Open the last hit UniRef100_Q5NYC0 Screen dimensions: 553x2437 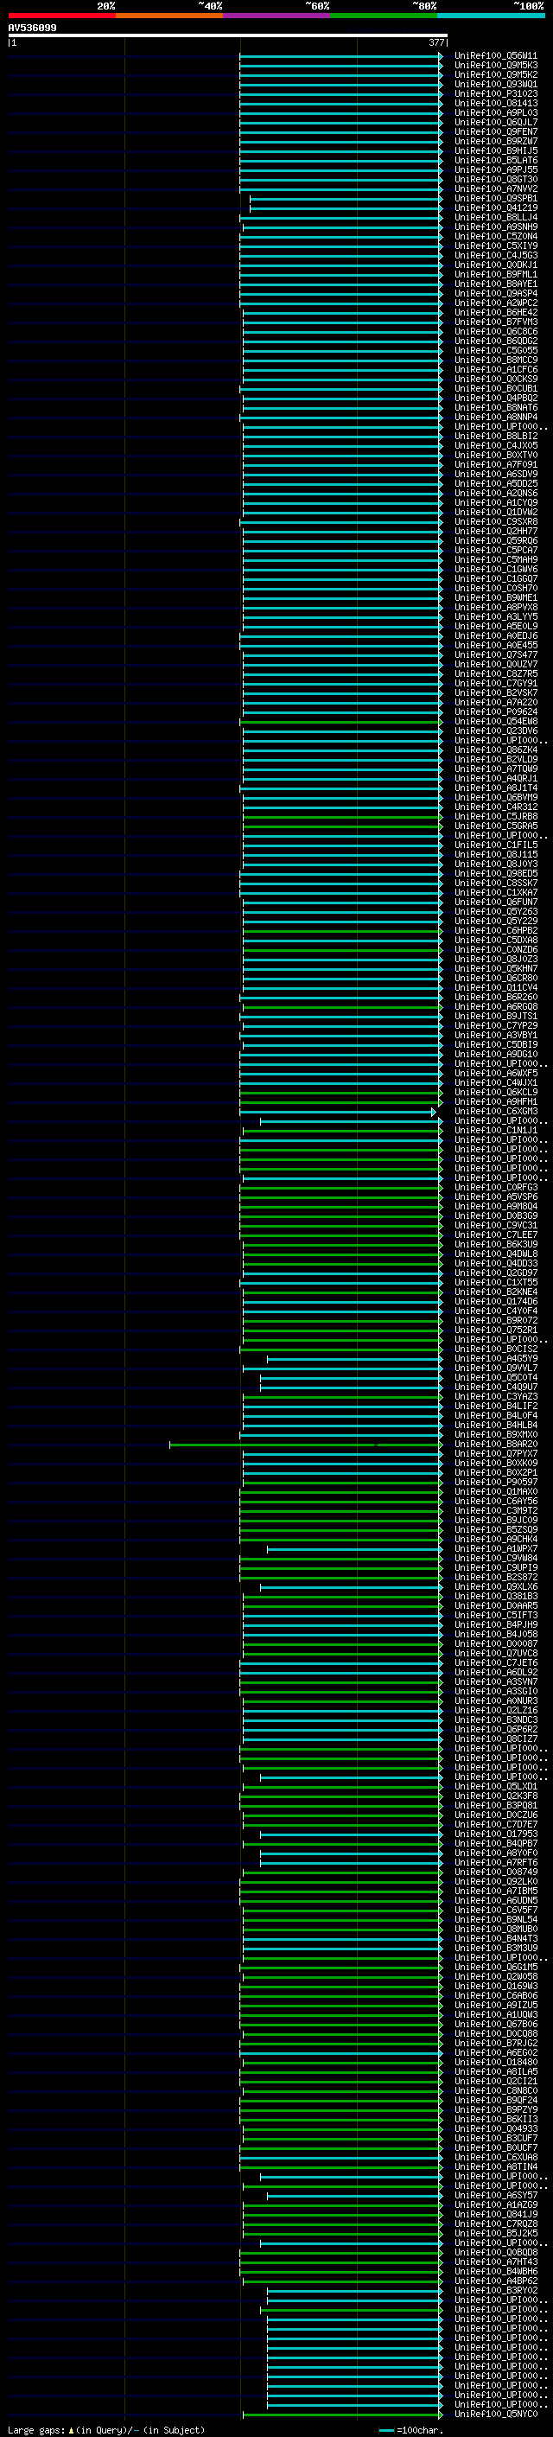pos(496,2414)
